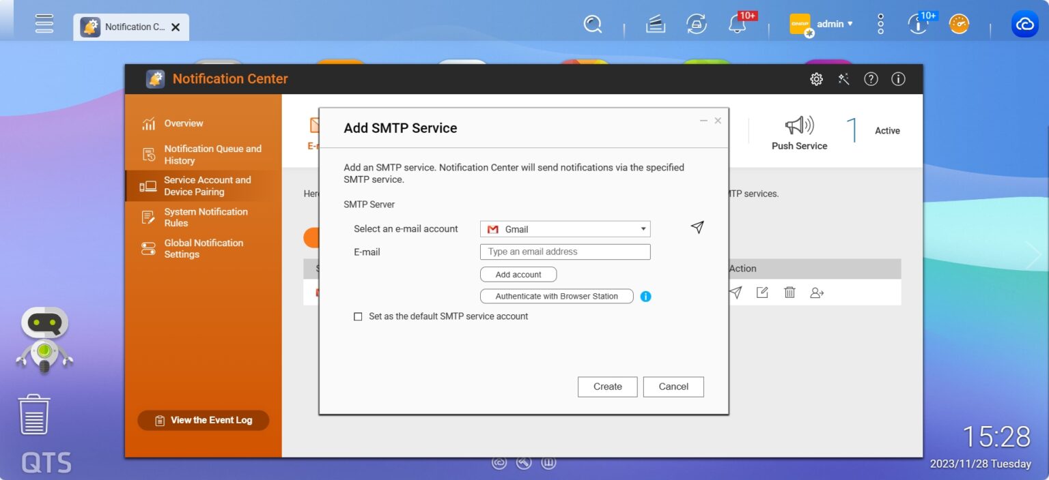Image resolution: width=1049 pixels, height=480 pixels.
Task: Open System Notification Rules section
Action: tap(205, 217)
